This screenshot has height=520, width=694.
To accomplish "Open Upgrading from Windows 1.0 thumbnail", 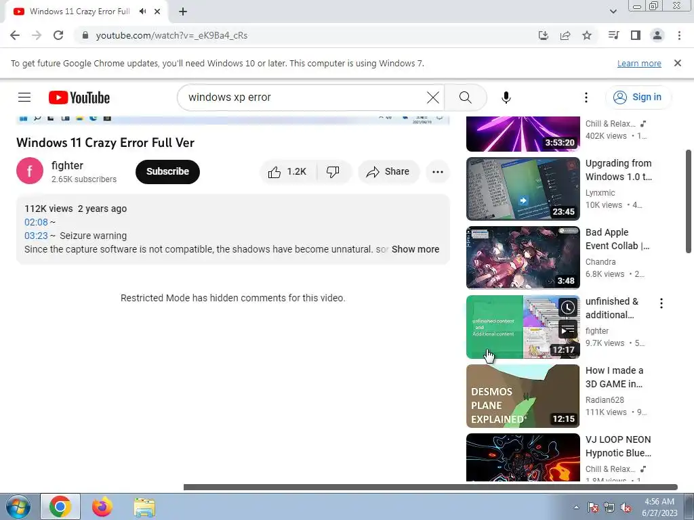I will [523, 189].
